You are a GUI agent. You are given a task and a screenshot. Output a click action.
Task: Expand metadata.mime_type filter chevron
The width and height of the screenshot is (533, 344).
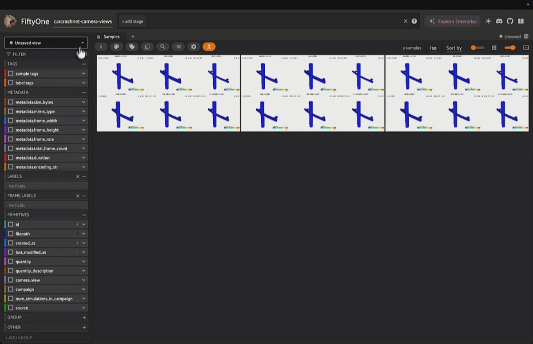[84, 112]
